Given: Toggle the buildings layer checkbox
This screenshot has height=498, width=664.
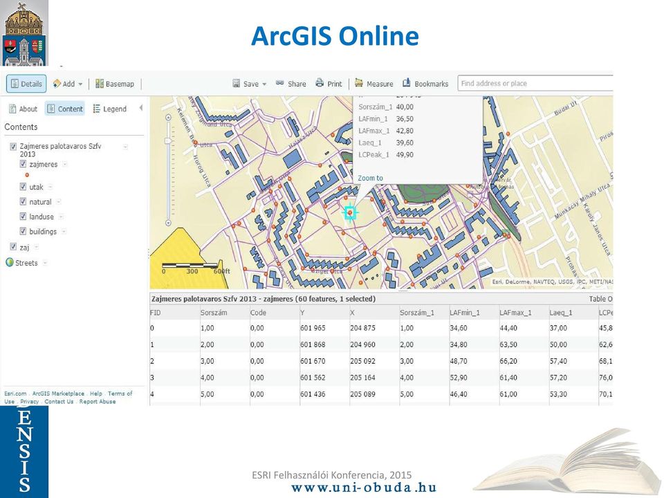Looking at the screenshot, I should pos(23,231).
